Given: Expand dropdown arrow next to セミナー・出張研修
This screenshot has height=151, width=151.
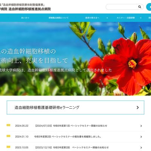Looking at the screenshot, I should [141, 18].
